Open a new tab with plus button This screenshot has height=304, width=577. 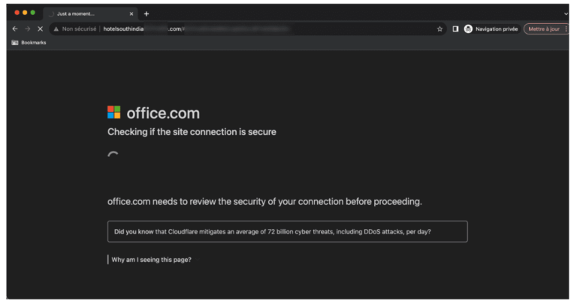tap(147, 14)
